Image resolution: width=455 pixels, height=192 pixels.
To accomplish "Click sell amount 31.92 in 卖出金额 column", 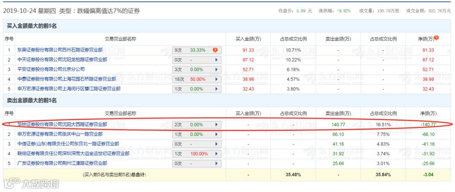I will [x=338, y=153].
